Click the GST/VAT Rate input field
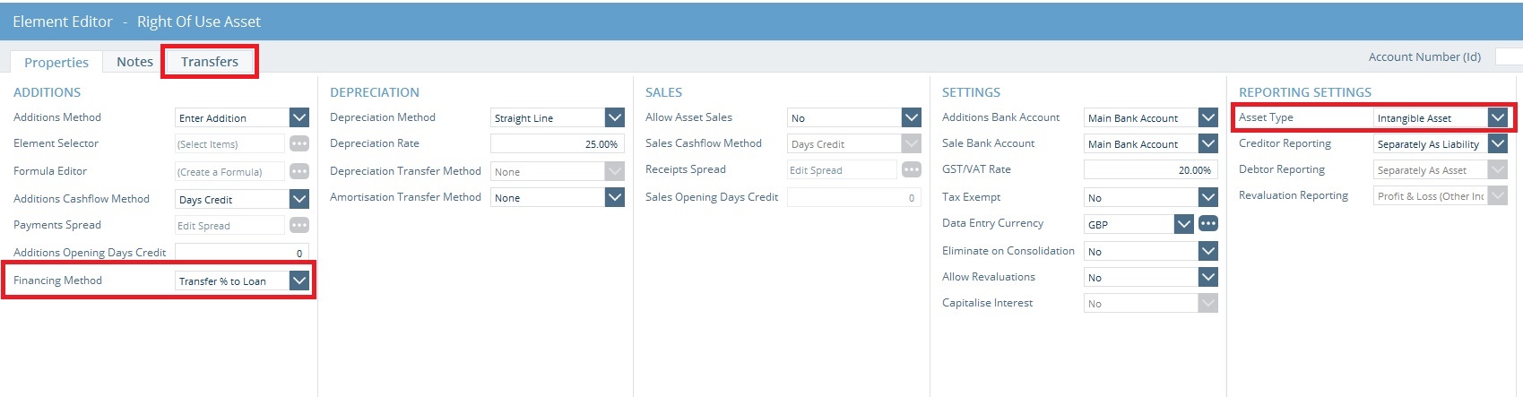Viewport: 1523px width, 397px height. (x=1150, y=169)
